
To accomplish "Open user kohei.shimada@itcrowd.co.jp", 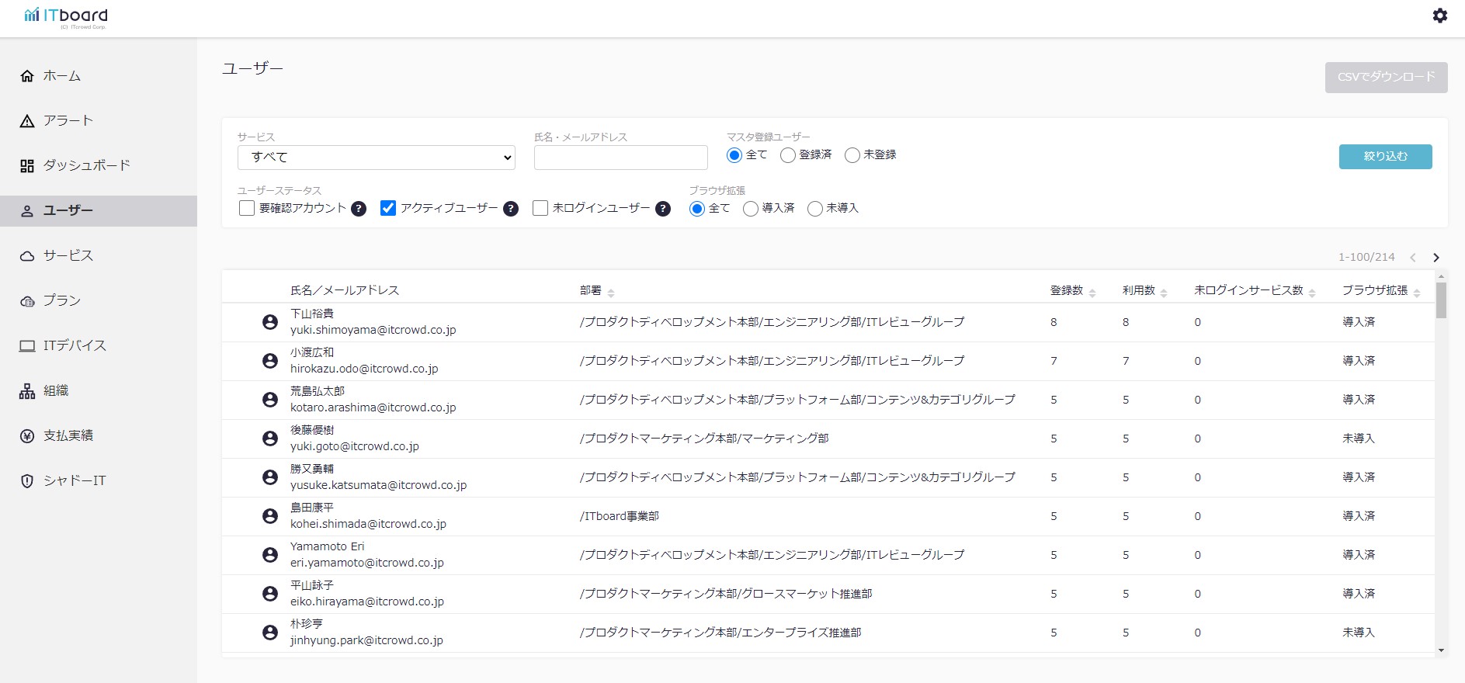I will click(368, 525).
